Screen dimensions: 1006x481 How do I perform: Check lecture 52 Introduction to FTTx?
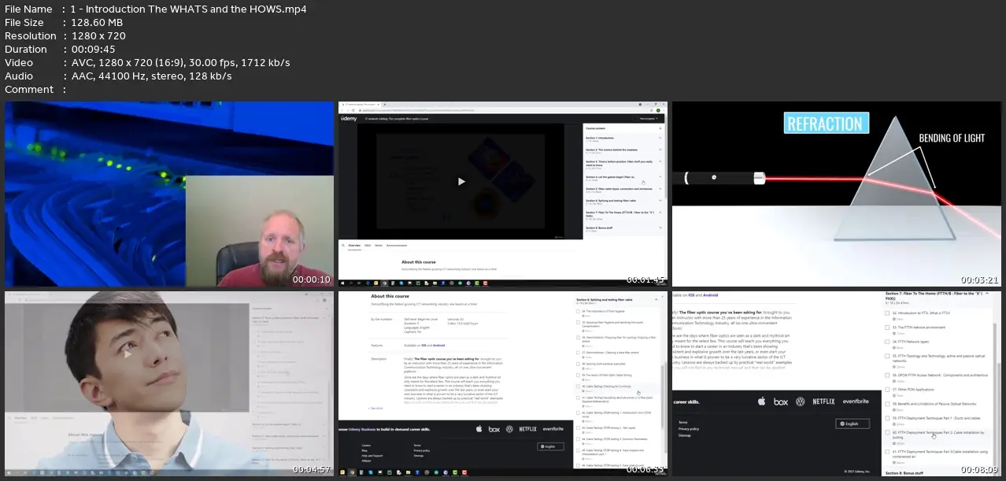click(x=887, y=313)
